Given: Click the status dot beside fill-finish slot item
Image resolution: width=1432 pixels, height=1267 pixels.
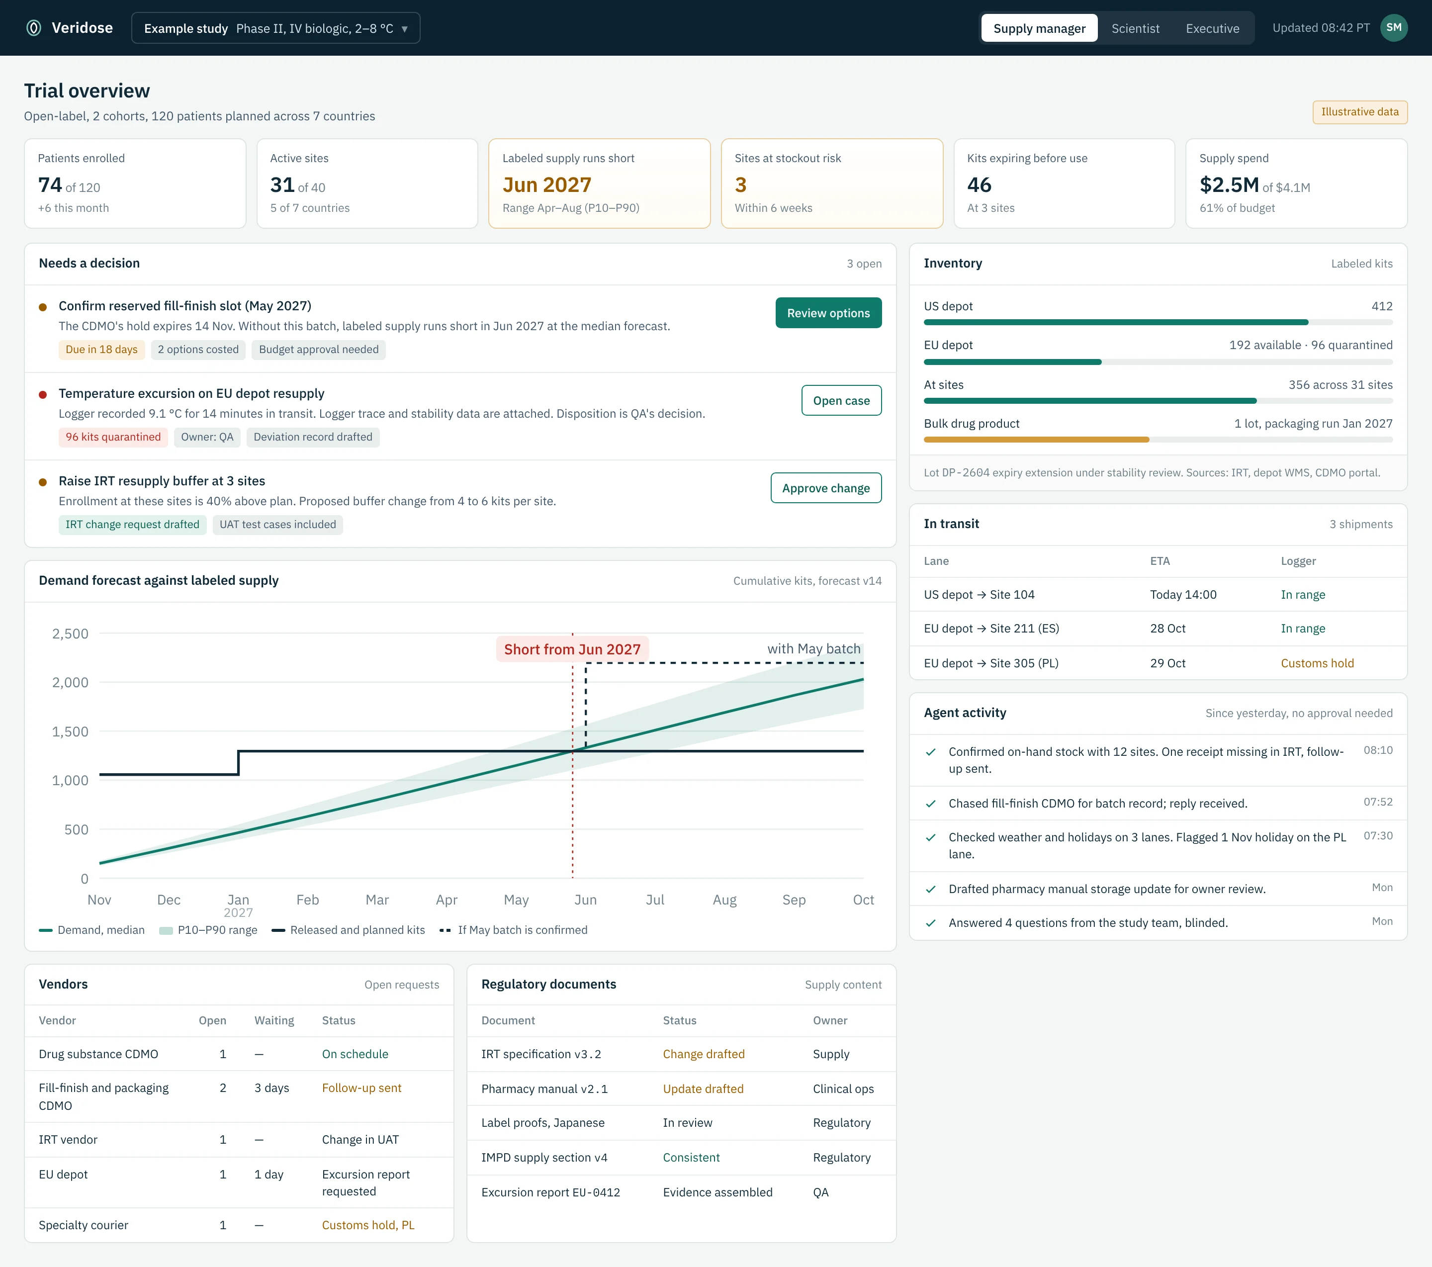Looking at the screenshot, I should tap(43, 307).
